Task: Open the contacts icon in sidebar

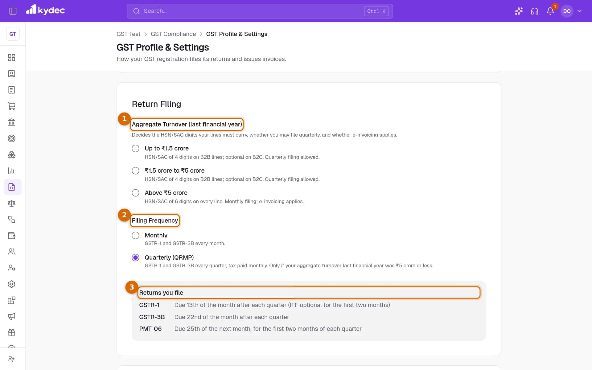Action: click(x=12, y=74)
